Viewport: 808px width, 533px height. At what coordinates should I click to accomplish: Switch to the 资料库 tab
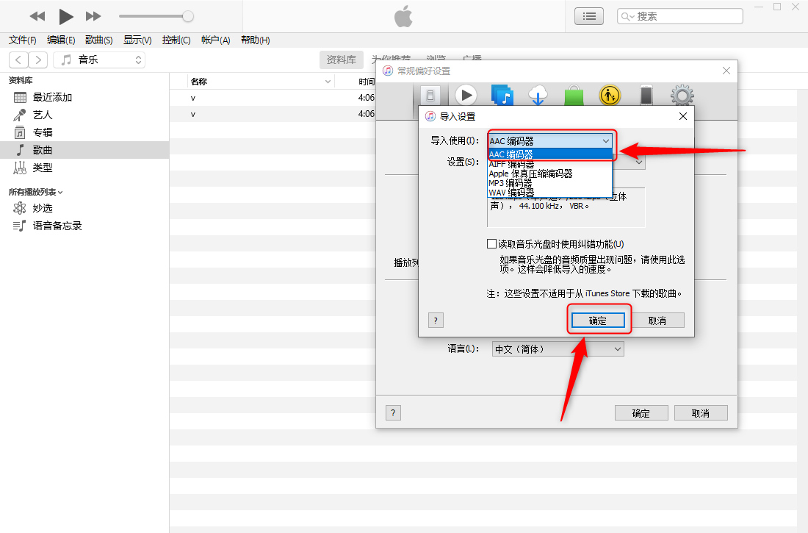tap(341, 60)
